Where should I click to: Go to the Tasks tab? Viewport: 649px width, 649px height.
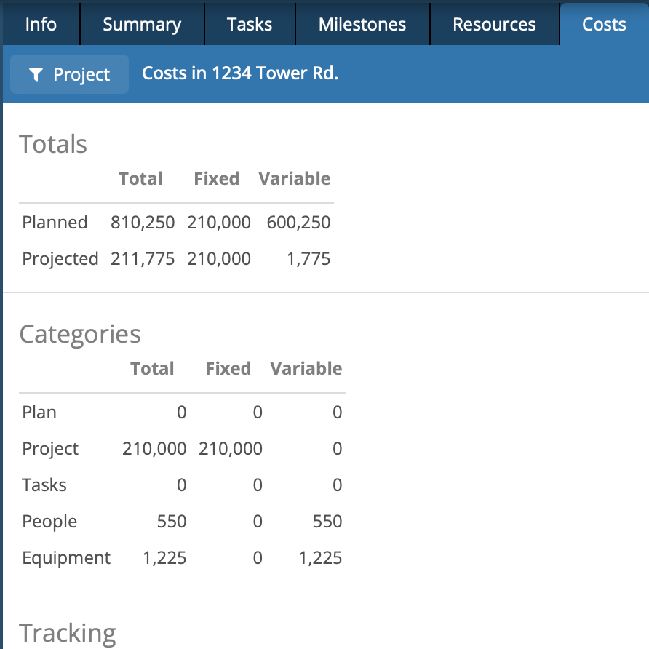click(250, 24)
